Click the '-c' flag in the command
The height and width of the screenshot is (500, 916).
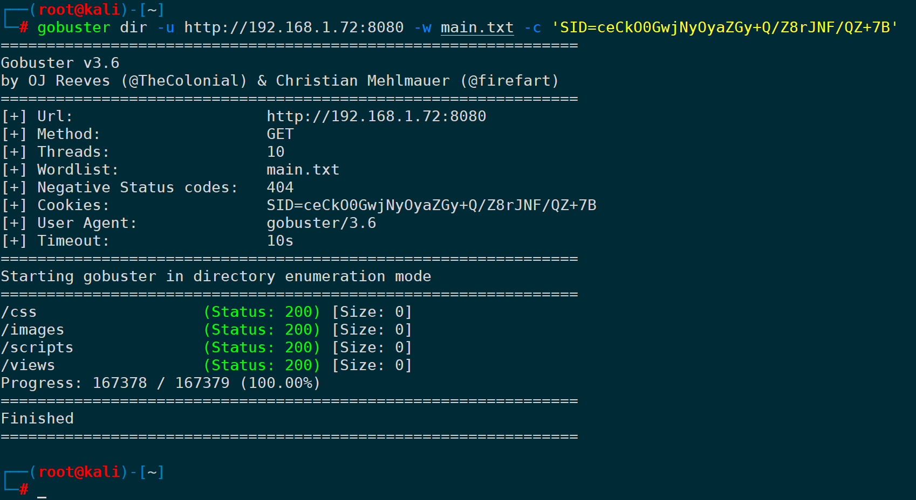click(x=532, y=27)
